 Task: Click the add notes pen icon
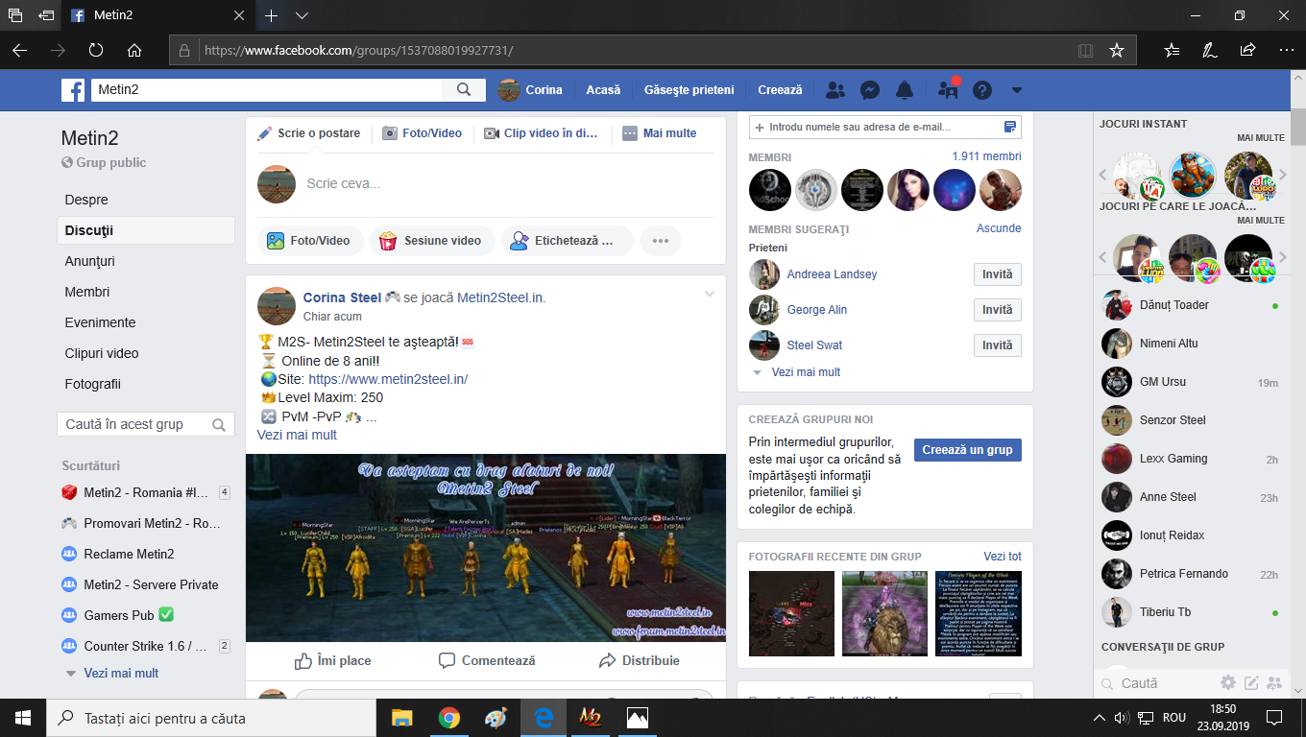point(1210,50)
